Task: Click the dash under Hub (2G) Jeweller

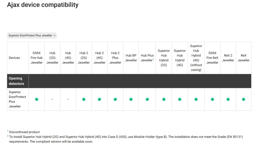Action: pyautogui.click(x=52, y=99)
